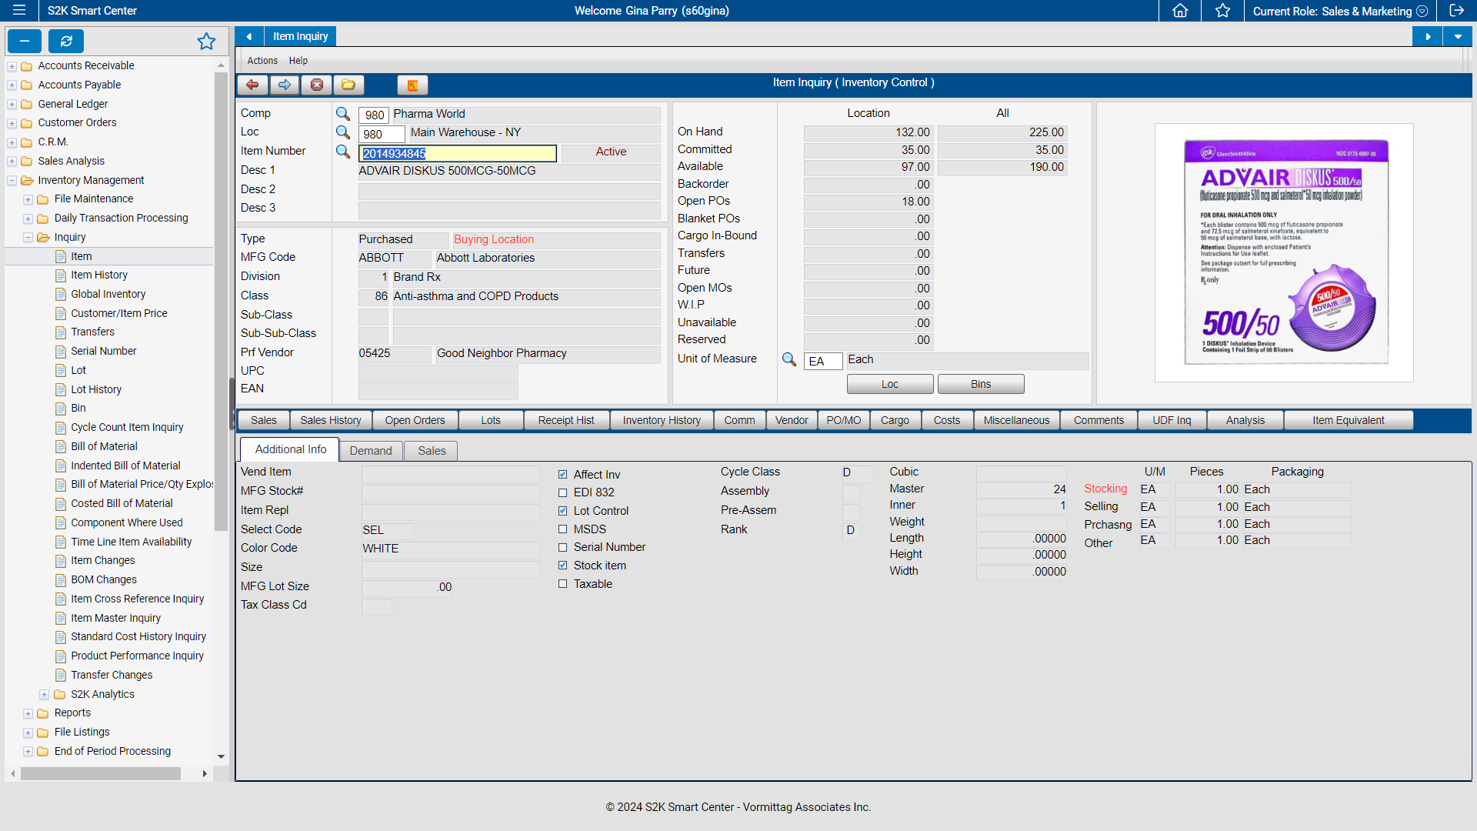Click the red back arrow navigation icon

click(252, 85)
